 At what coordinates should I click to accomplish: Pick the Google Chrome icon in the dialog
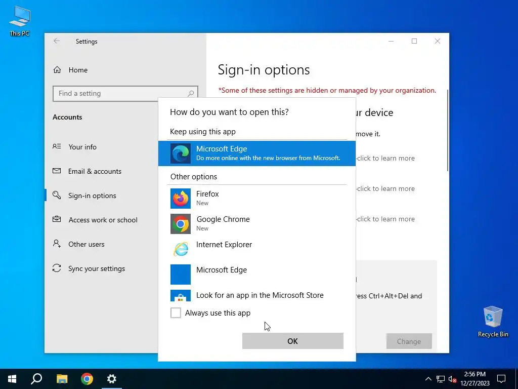(x=181, y=224)
